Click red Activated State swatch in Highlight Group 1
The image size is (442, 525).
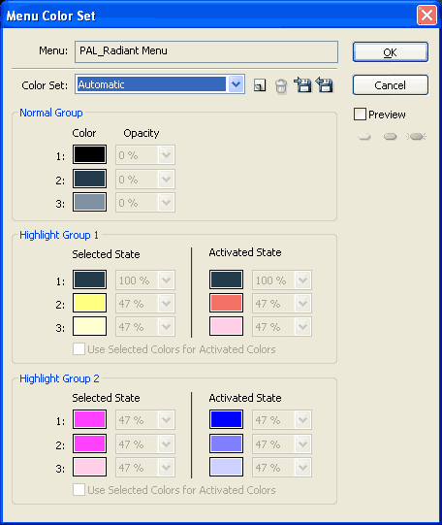[227, 303]
